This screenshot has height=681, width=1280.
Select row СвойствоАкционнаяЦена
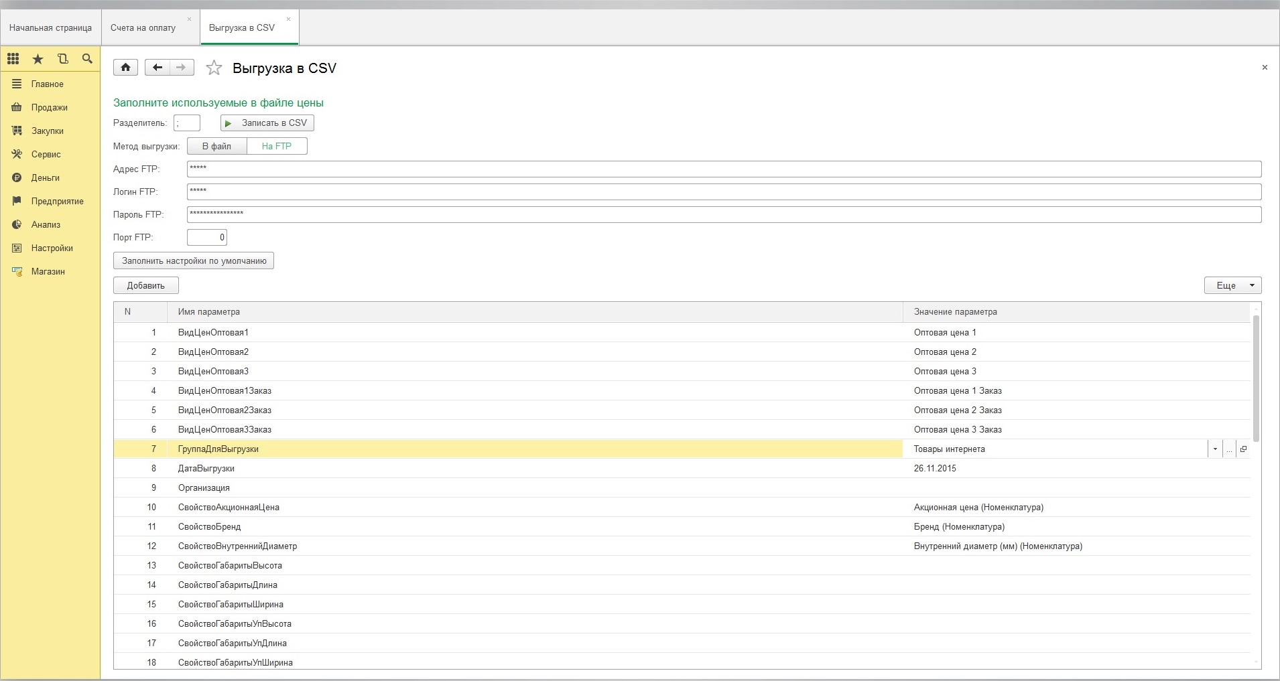[x=682, y=507]
